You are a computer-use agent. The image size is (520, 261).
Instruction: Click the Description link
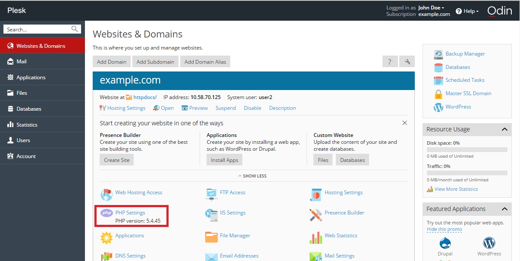[x=282, y=108]
